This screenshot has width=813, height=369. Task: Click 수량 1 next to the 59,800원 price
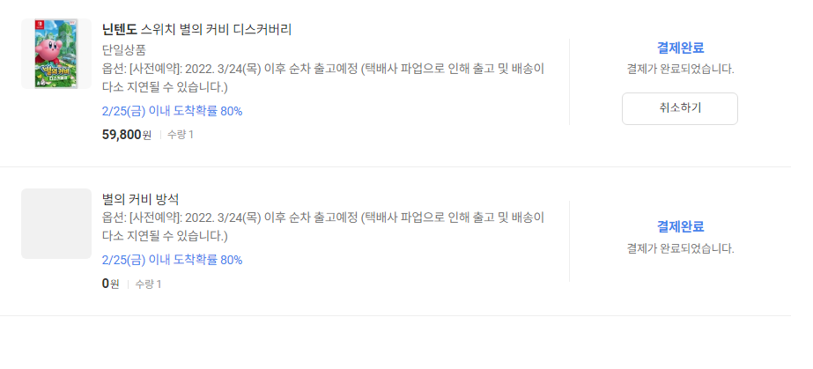coord(180,135)
